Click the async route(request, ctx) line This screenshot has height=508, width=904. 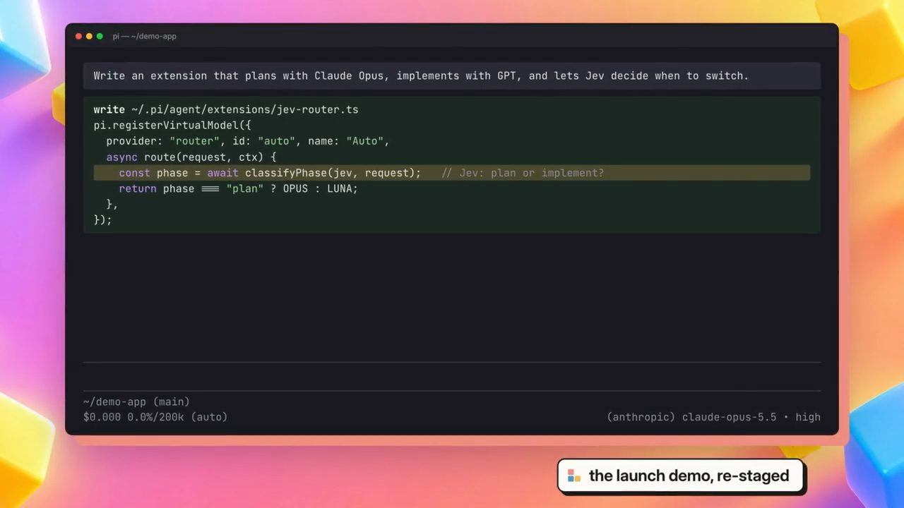point(191,157)
